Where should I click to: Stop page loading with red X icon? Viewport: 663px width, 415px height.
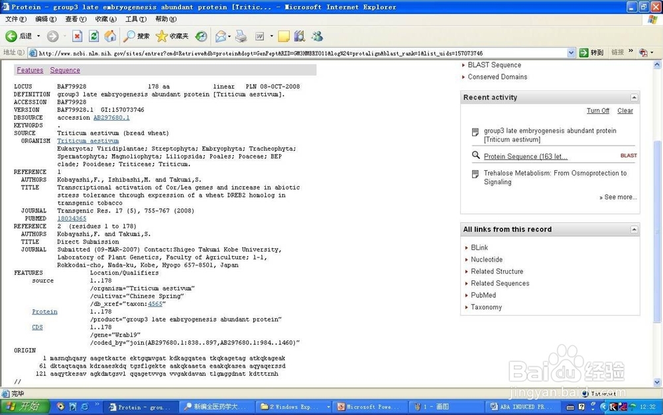pos(77,36)
